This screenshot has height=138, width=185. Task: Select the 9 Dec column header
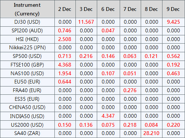tap(173, 9)
